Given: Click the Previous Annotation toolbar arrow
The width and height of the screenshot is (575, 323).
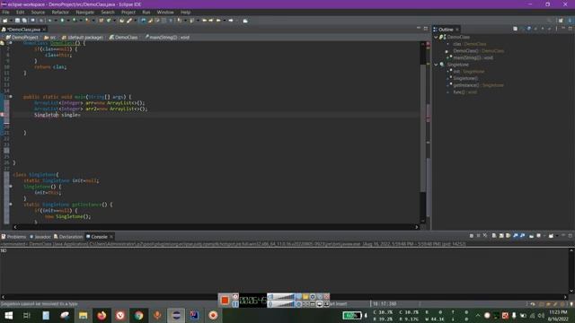Looking at the screenshot, I should pos(191,21).
